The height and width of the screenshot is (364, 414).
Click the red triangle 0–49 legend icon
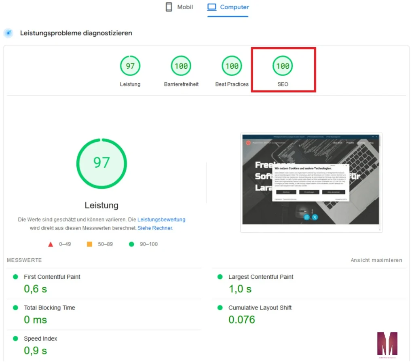[51, 244]
